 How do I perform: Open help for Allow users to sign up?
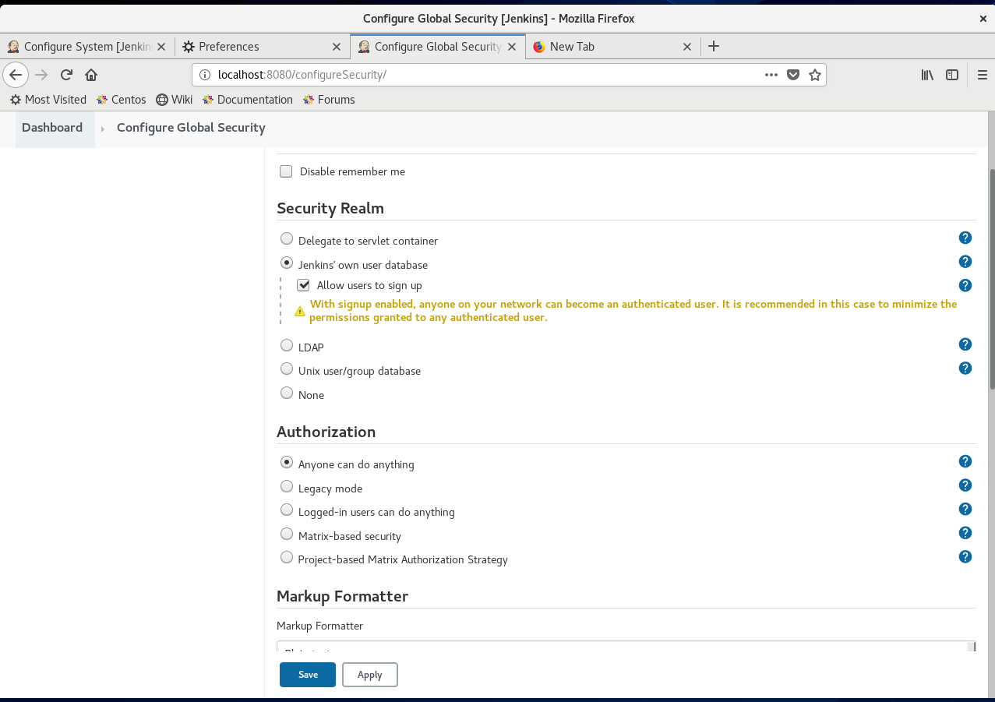(x=965, y=285)
